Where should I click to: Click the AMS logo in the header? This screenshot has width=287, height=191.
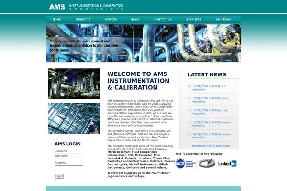(x=57, y=7)
